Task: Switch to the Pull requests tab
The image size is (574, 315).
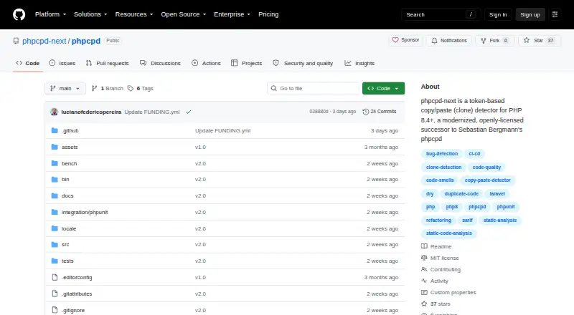Action: coord(107,63)
